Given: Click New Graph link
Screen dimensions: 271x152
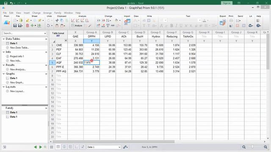Looking at the screenshot, I should pyautogui.click(x=17, y=83).
